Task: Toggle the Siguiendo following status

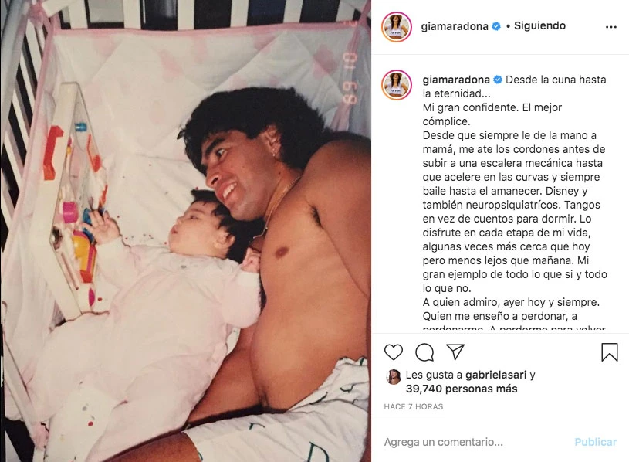Action: 539,25
